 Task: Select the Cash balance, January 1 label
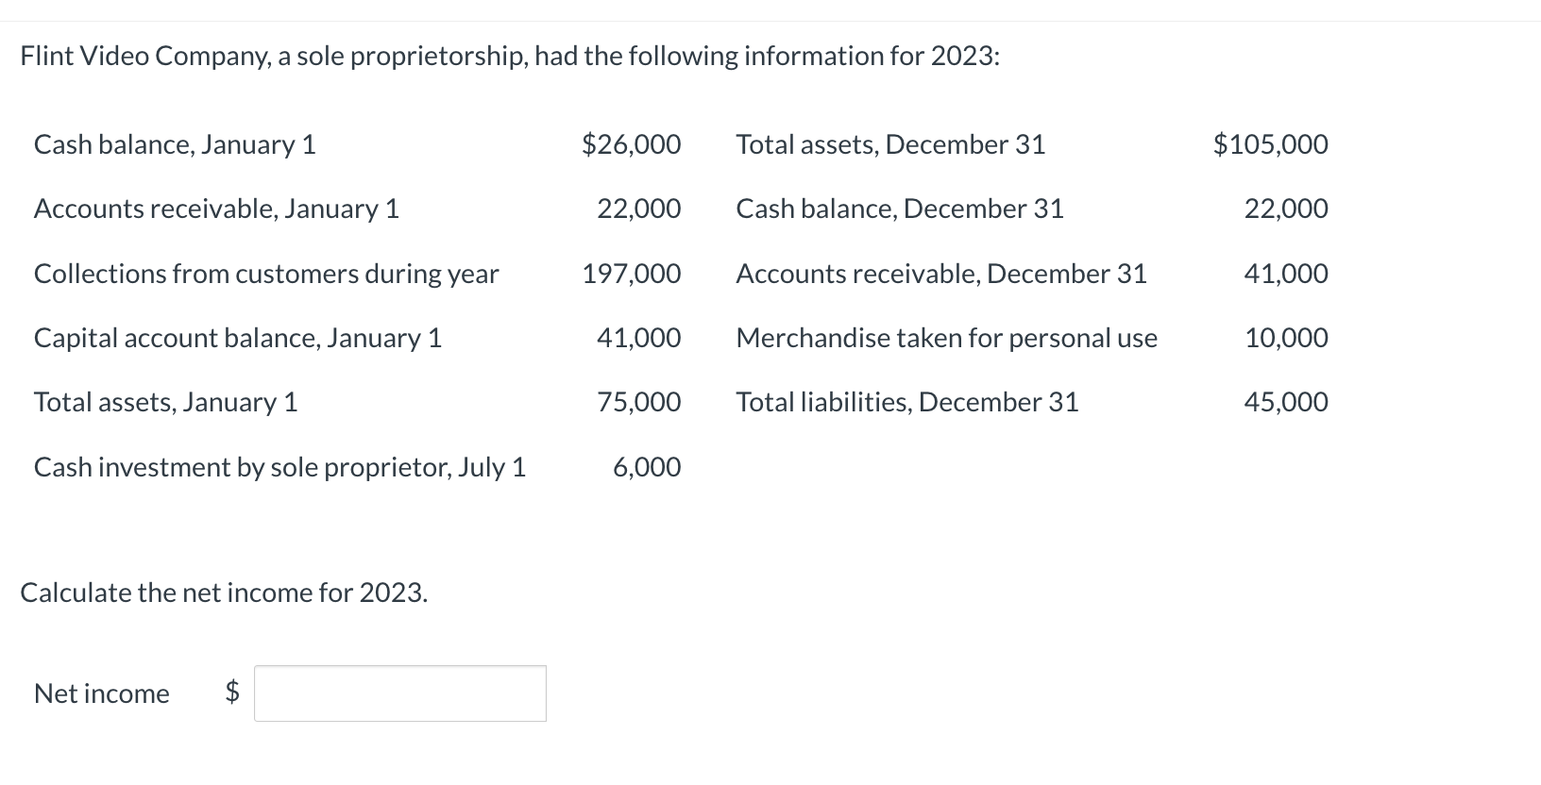[x=175, y=144]
